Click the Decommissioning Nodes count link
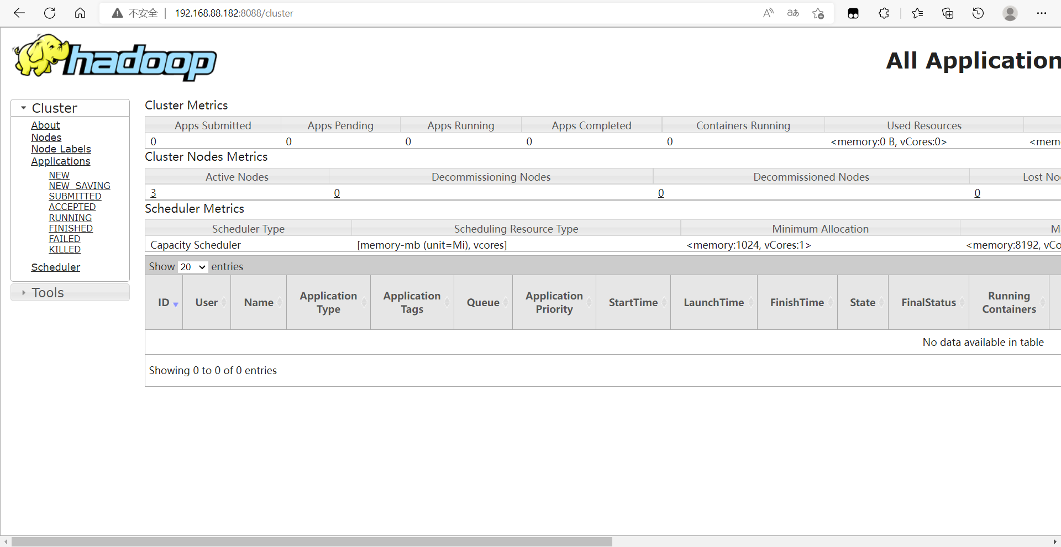Screen dimensions: 1061x547 click(337, 193)
